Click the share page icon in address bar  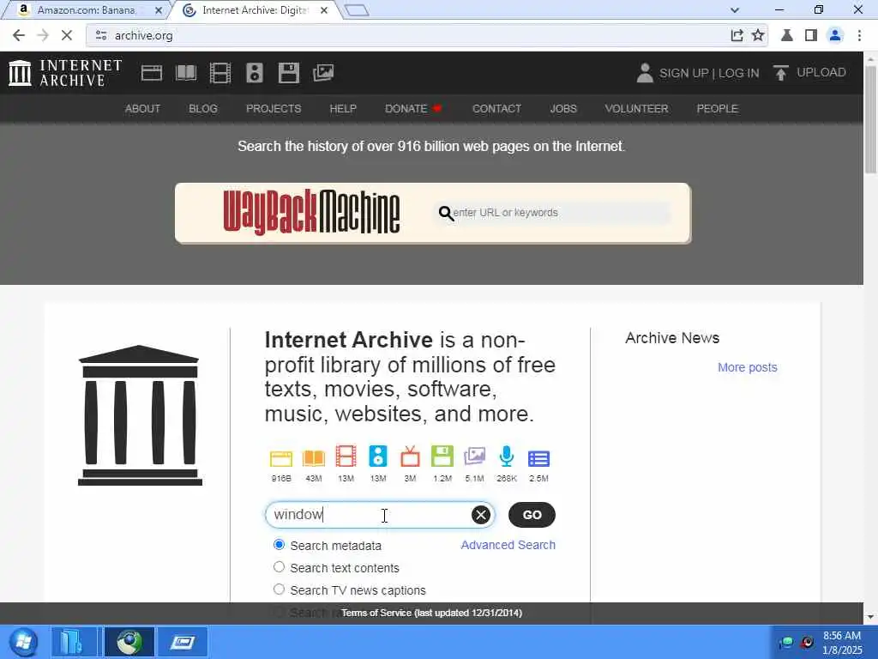tap(737, 35)
